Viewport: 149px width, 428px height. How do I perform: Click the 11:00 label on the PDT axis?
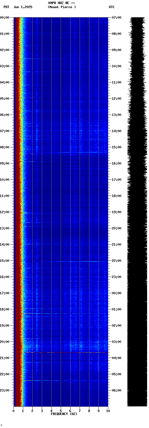[x=5, y=196]
